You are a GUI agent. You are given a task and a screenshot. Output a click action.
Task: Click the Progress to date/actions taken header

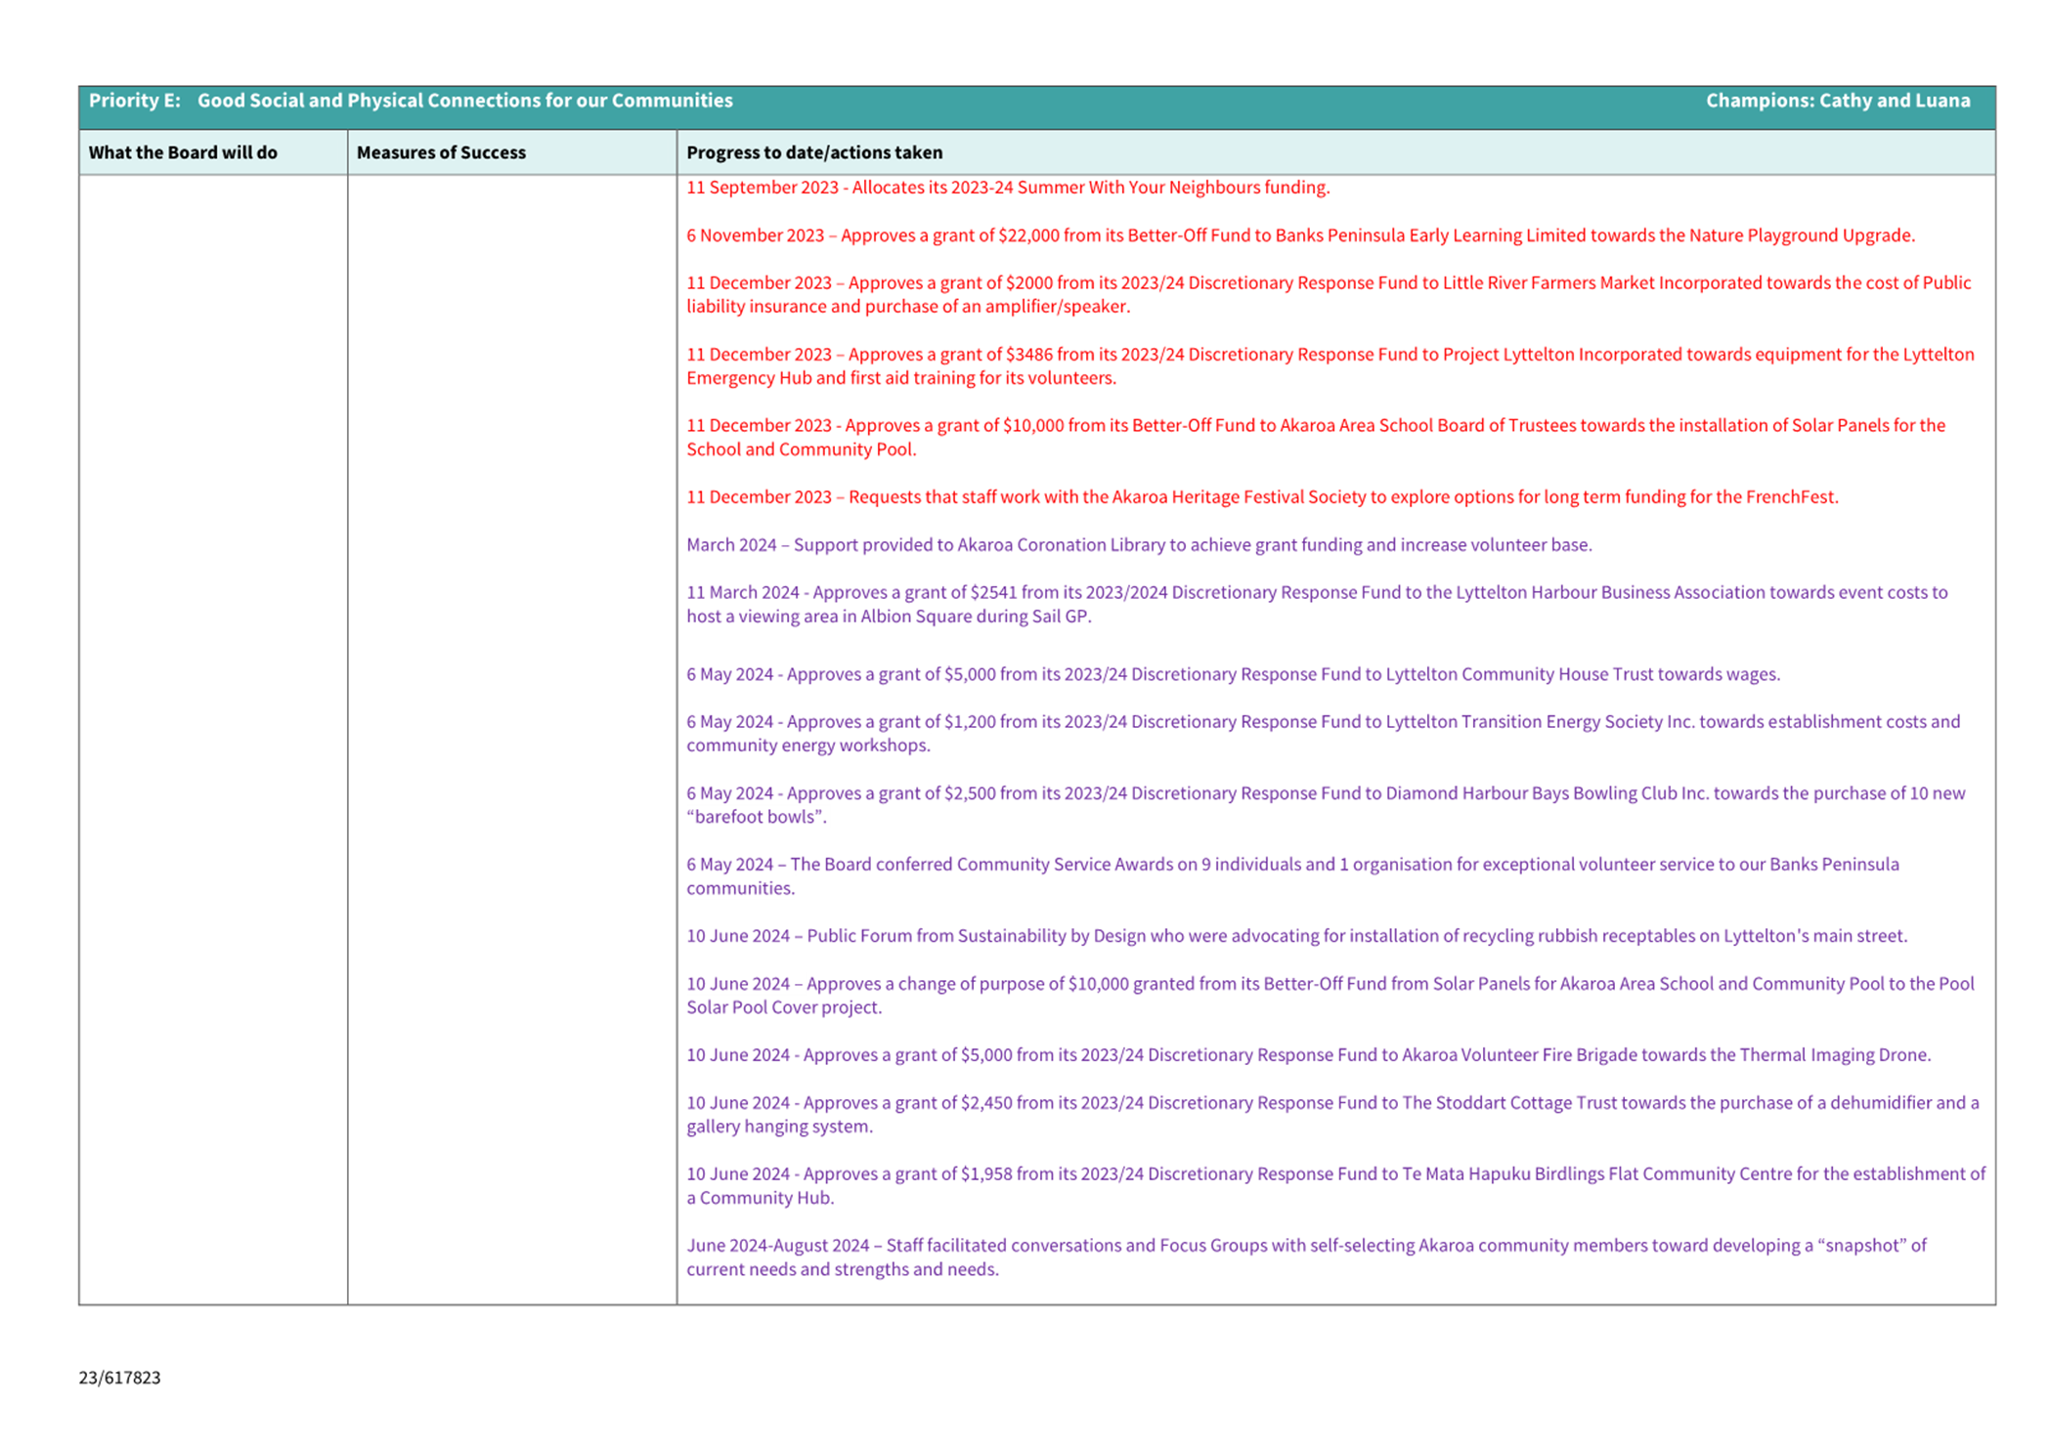[814, 152]
